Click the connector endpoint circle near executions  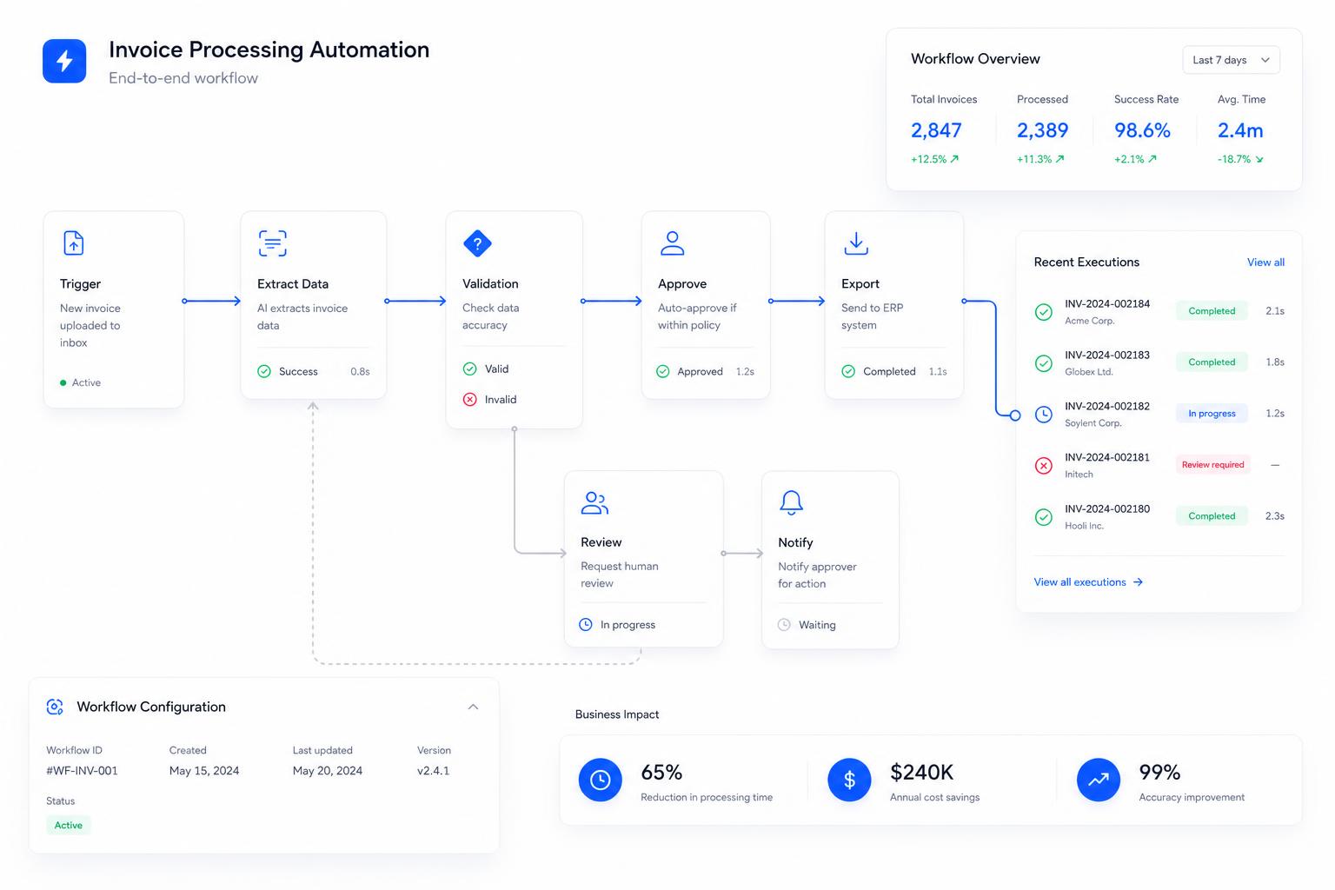point(1014,415)
